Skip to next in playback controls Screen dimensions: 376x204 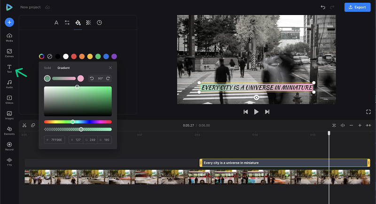(267, 112)
